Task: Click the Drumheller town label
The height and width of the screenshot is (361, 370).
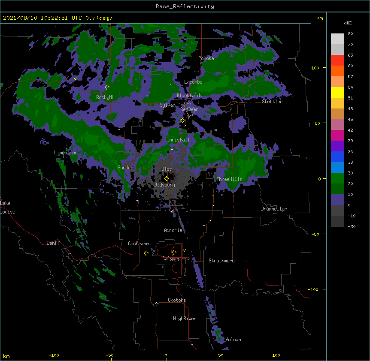Action: pyautogui.click(x=274, y=209)
